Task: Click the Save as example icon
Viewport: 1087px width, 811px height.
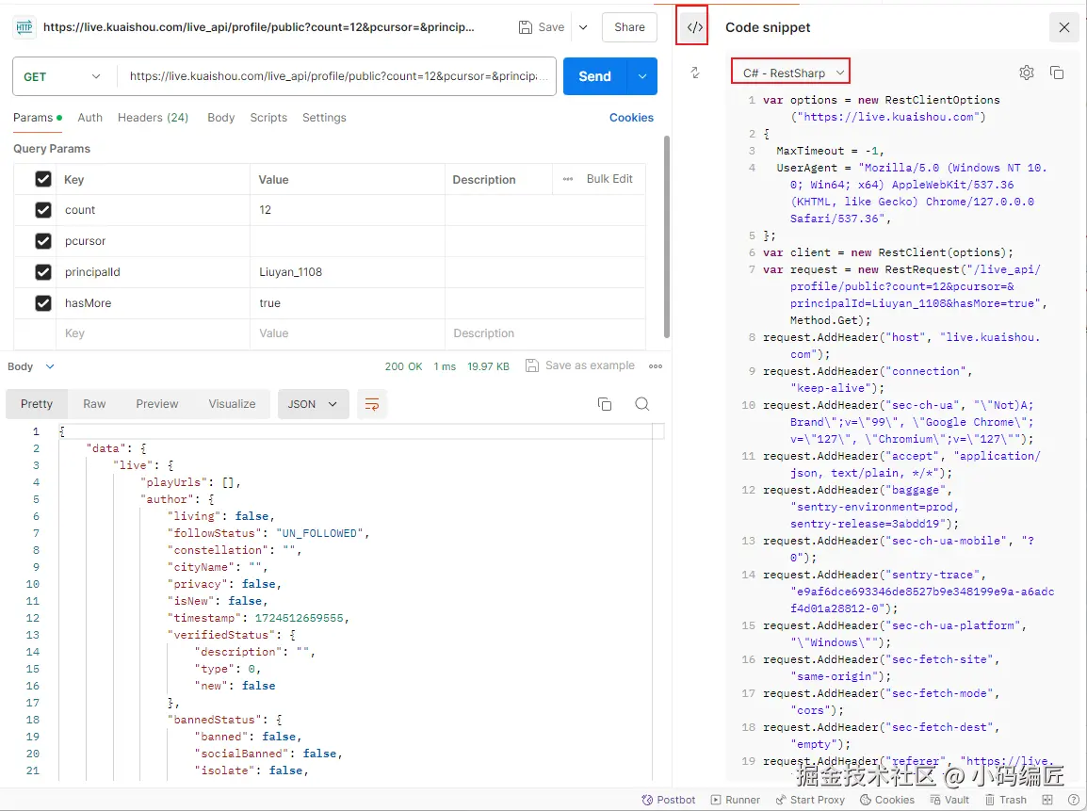Action: tap(531, 365)
